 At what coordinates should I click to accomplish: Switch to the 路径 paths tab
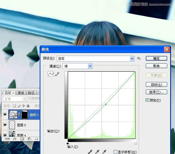(31, 93)
